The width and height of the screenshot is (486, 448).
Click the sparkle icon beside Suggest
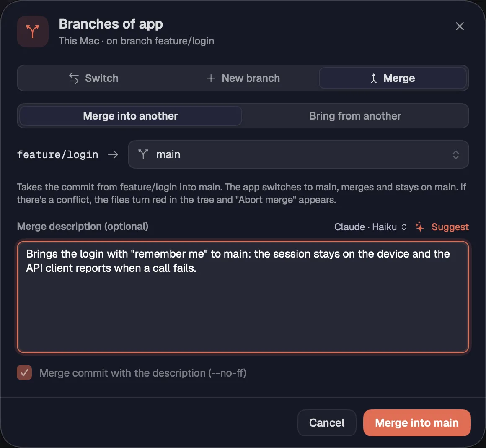[x=420, y=227]
